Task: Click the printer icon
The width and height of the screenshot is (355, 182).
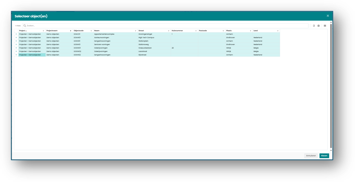Action: 319,26
